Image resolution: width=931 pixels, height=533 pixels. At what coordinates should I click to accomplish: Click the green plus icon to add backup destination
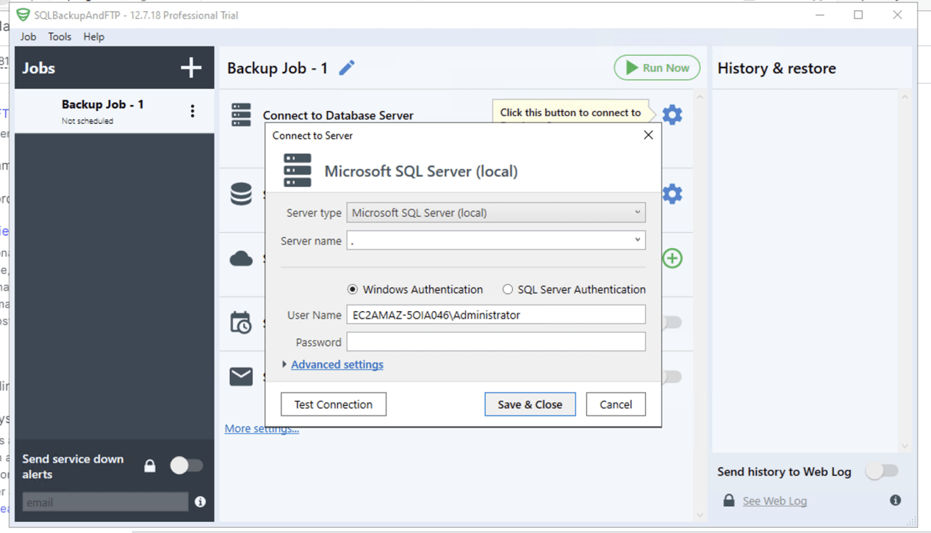point(672,258)
